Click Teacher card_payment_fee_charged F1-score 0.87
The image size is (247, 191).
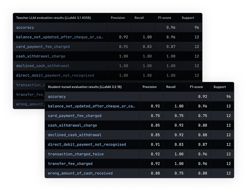point(171,47)
